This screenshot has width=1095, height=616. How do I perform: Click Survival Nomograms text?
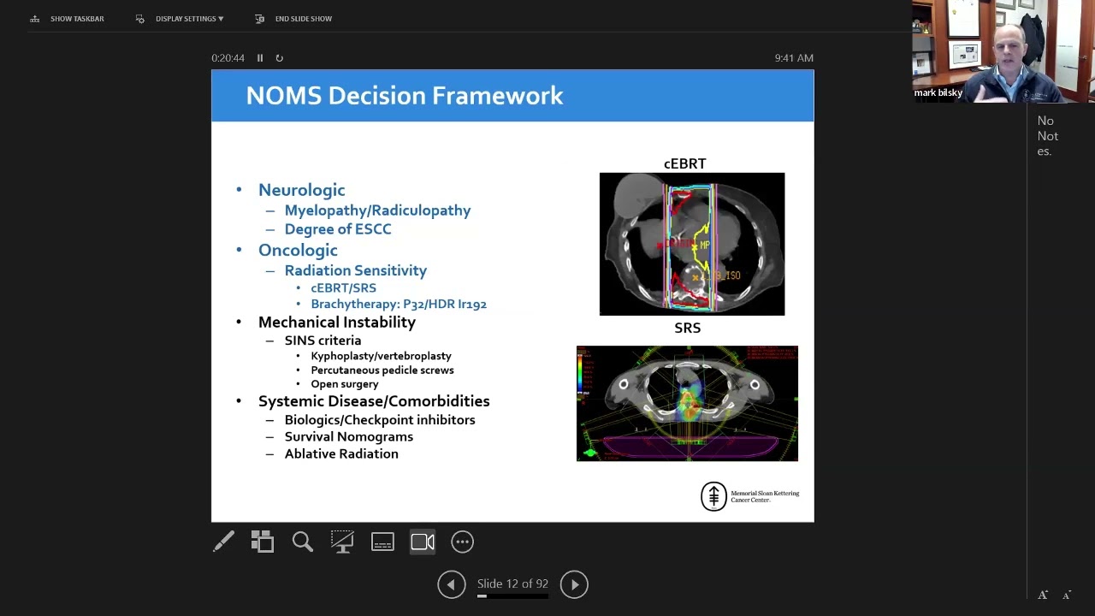pyautogui.click(x=349, y=437)
